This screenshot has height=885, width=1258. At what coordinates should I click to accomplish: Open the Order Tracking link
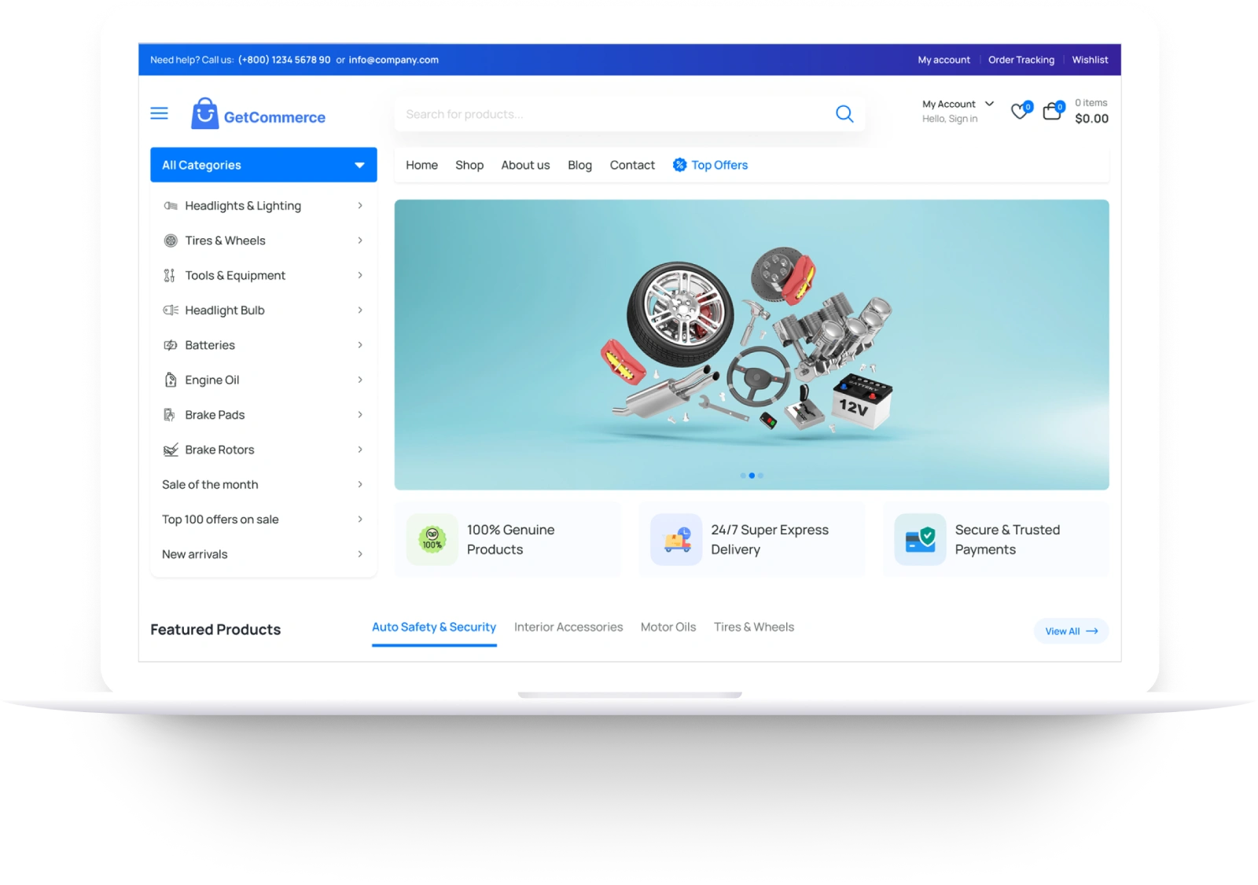point(1021,60)
